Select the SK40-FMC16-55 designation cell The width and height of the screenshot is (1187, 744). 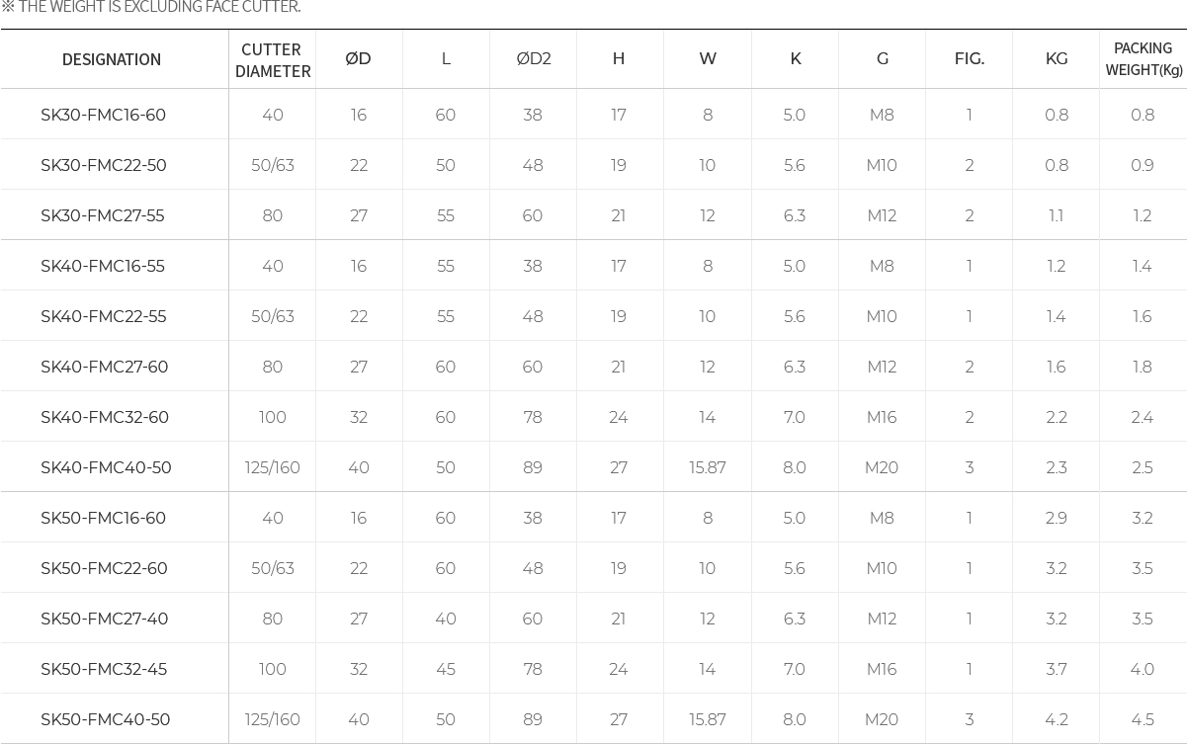click(103, 266)
